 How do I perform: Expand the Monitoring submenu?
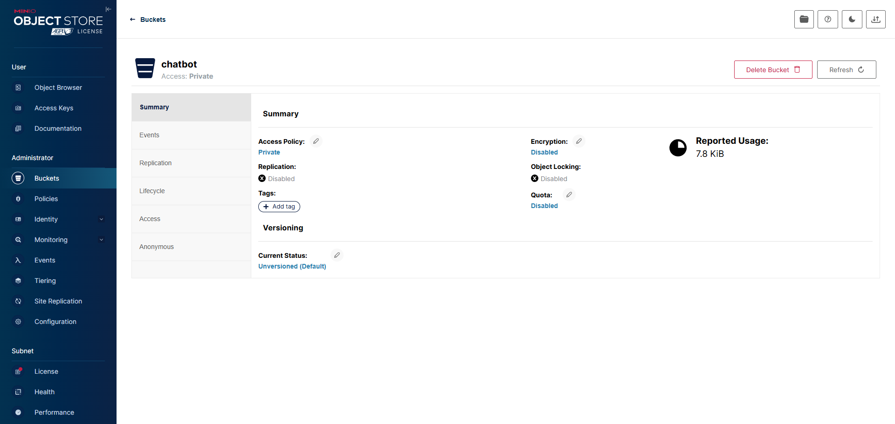[101, 240]
